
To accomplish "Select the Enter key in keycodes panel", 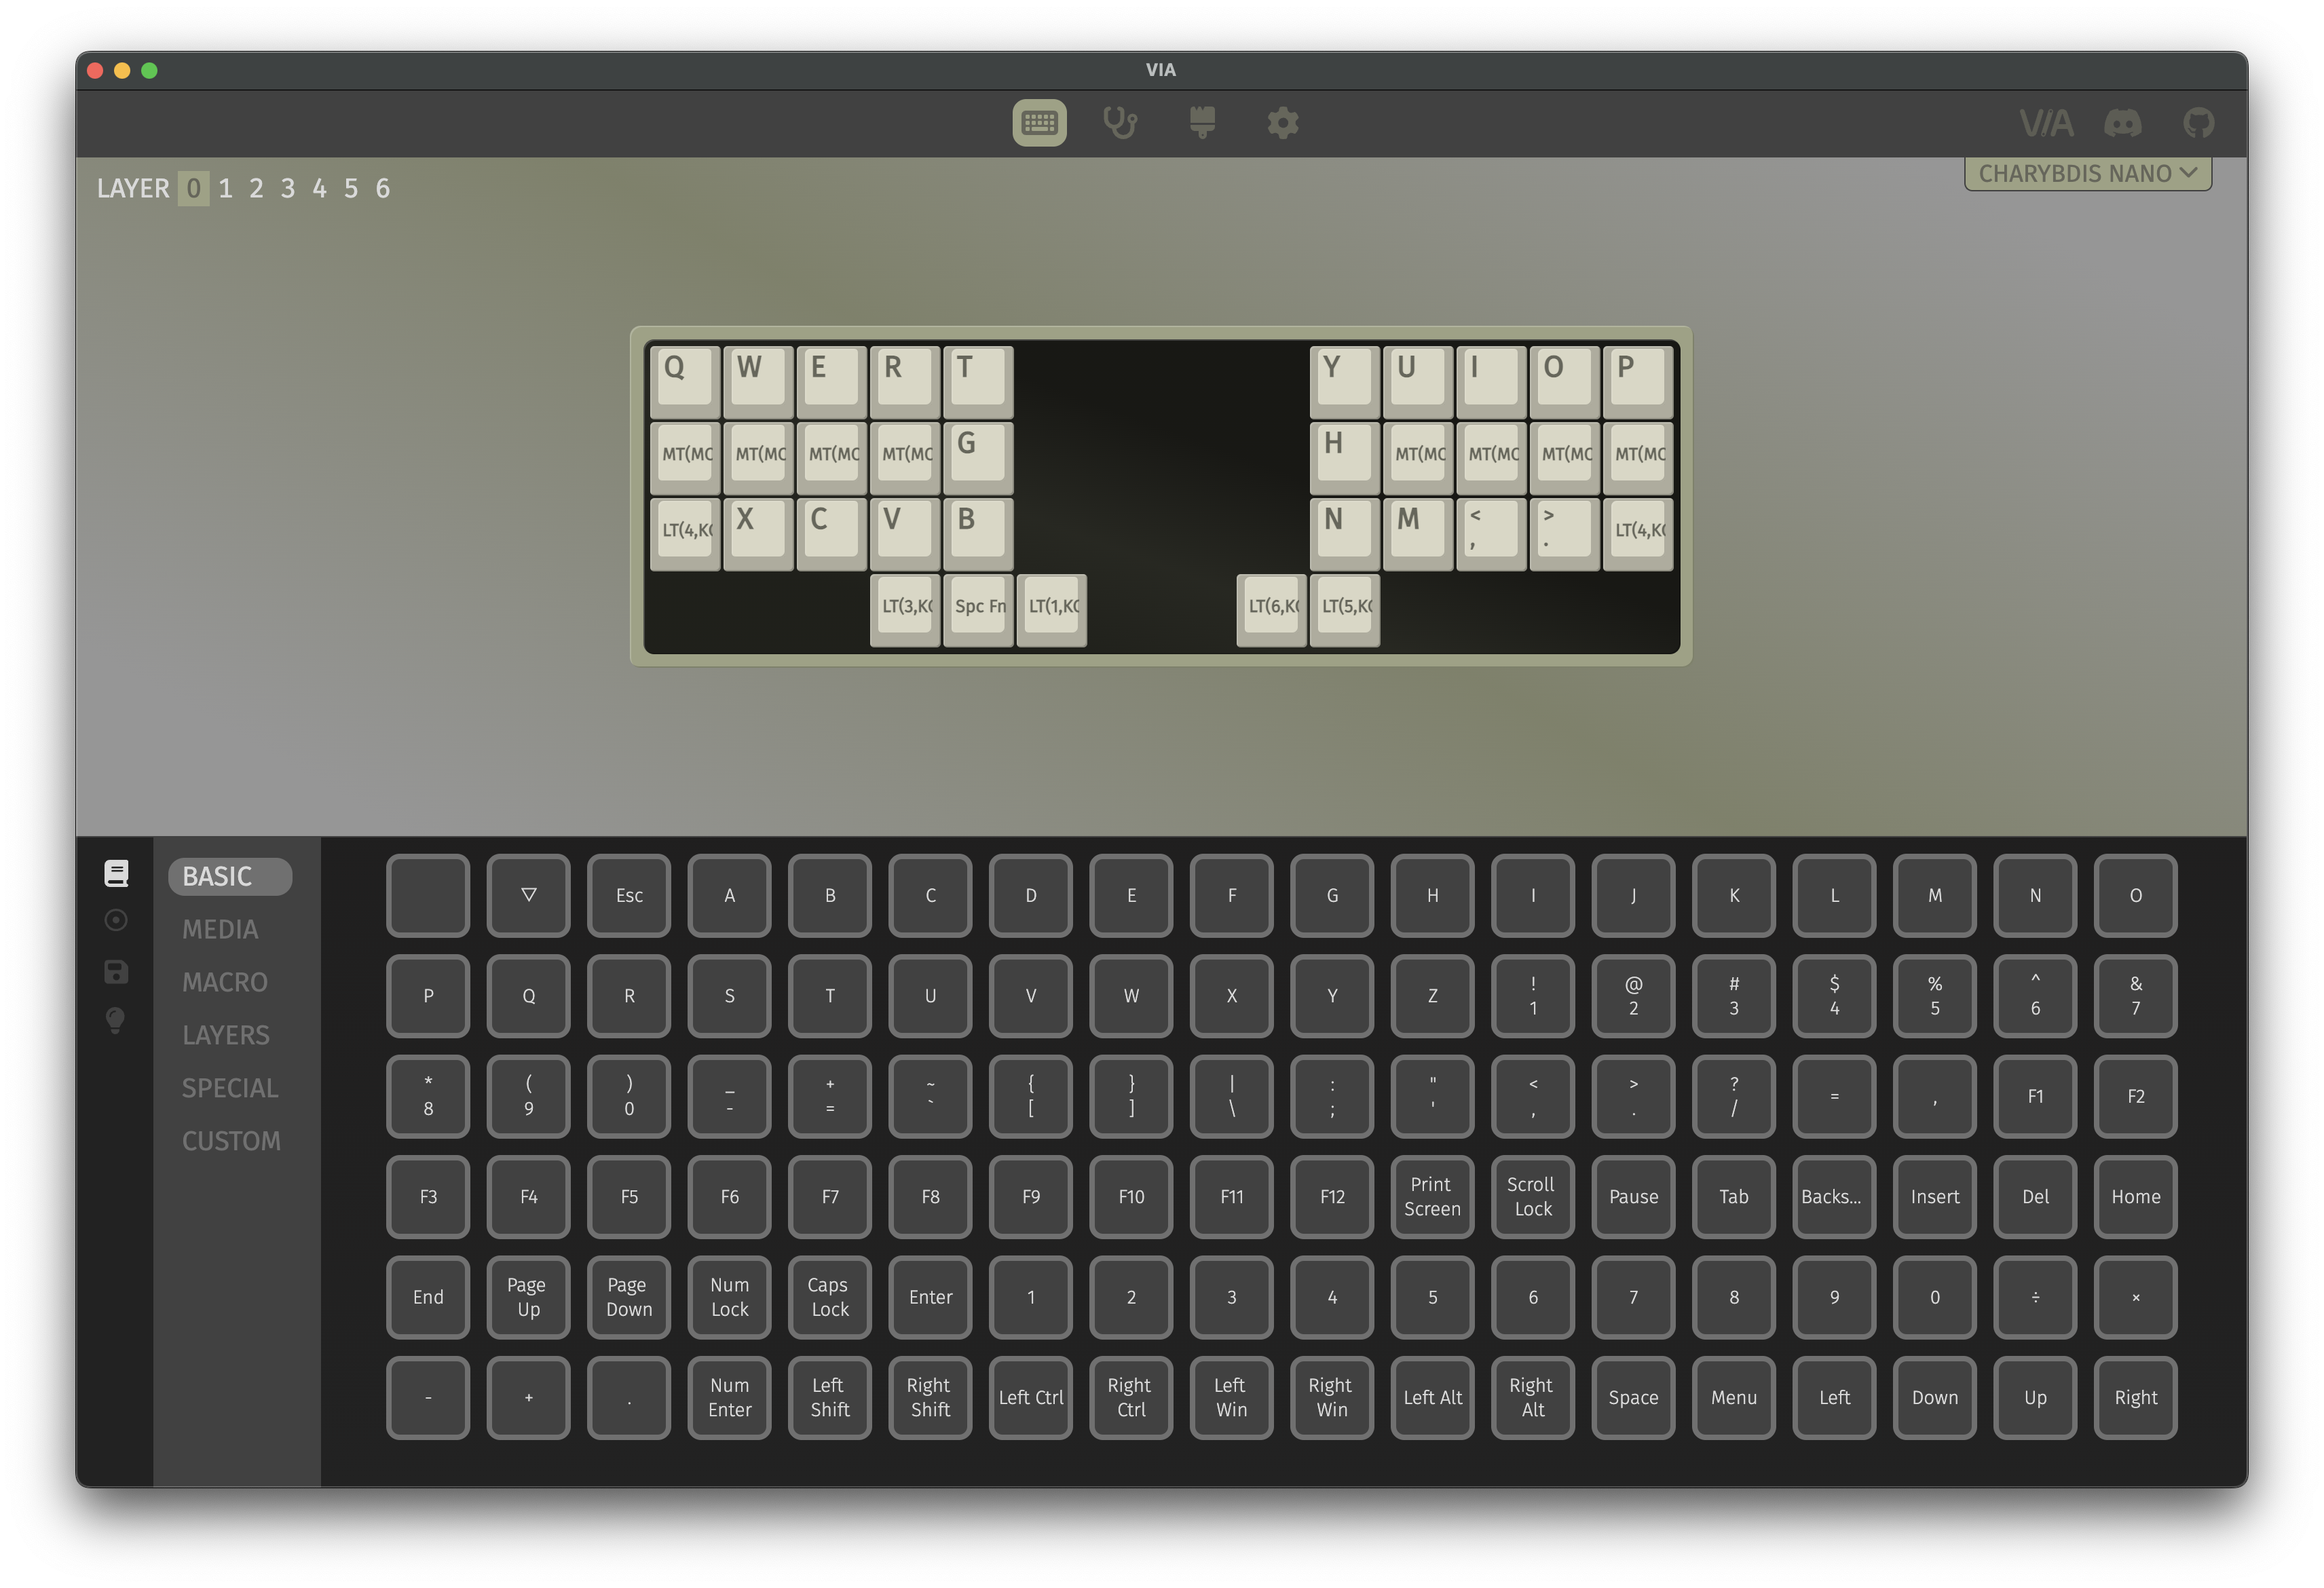I will click(931, 1295).
